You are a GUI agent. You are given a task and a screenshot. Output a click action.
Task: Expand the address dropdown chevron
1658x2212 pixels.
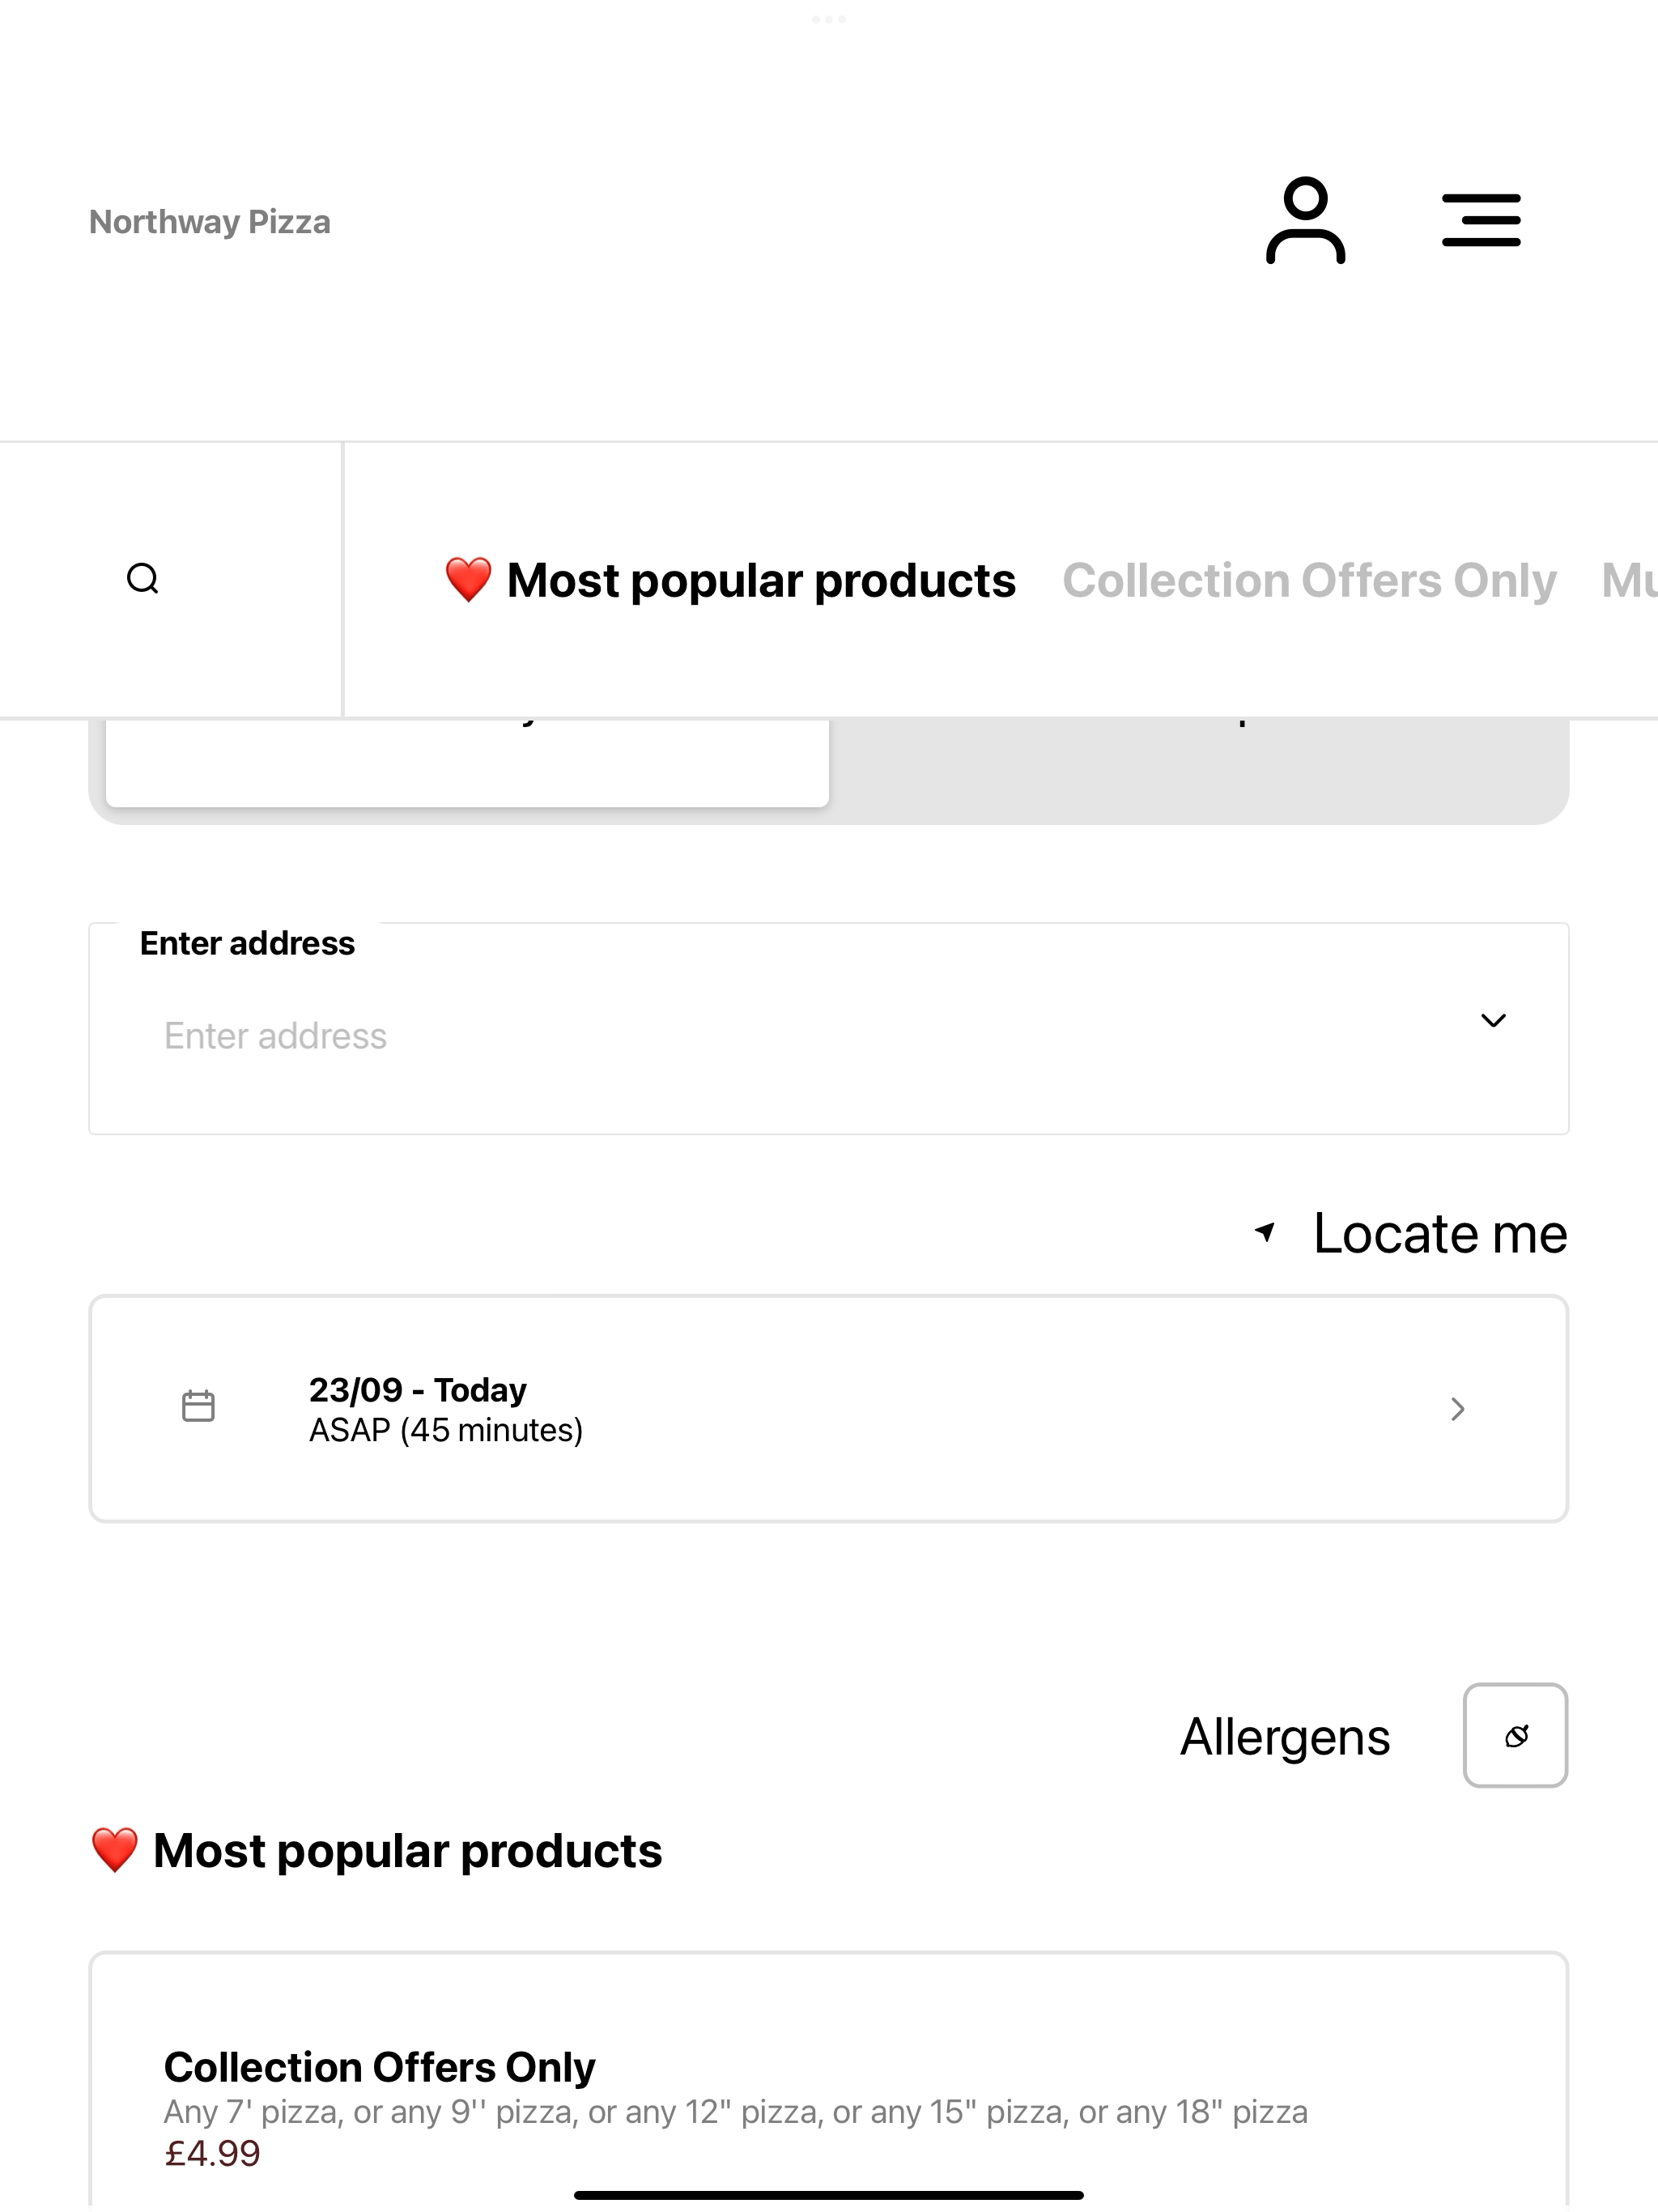tap(1493, 1021)
